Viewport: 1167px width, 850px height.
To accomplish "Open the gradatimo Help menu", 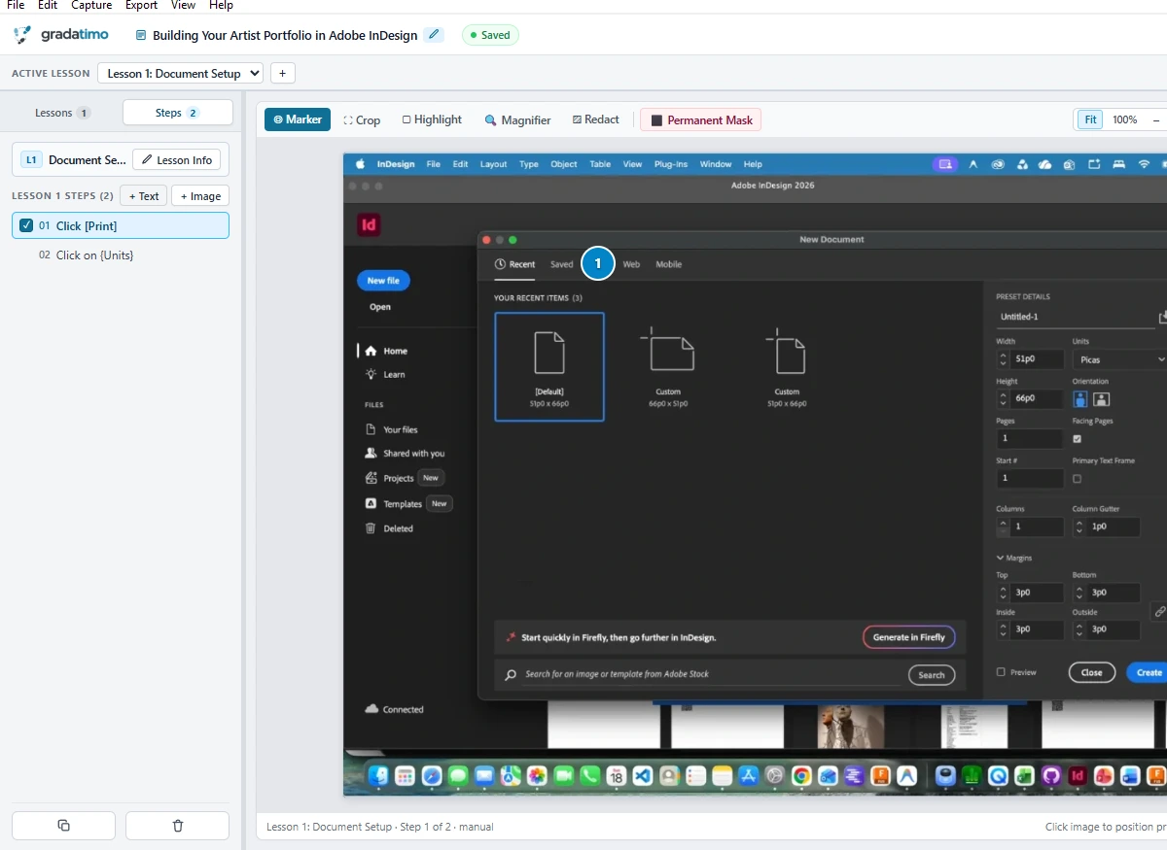I will click(x=221, y=5).
